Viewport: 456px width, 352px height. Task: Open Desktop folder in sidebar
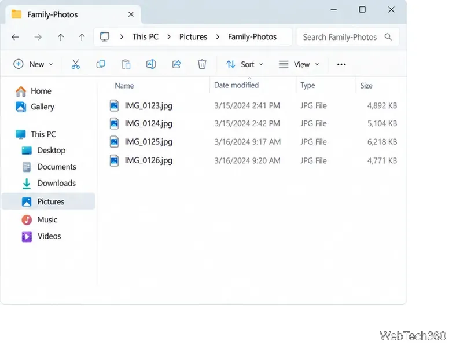43,151
